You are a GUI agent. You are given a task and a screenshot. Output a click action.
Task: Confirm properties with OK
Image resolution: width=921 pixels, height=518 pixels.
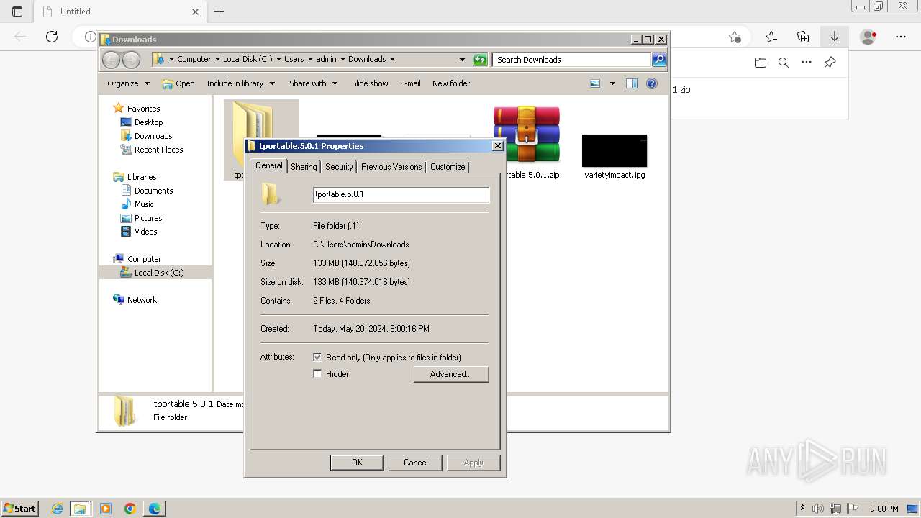pos(357,463)
